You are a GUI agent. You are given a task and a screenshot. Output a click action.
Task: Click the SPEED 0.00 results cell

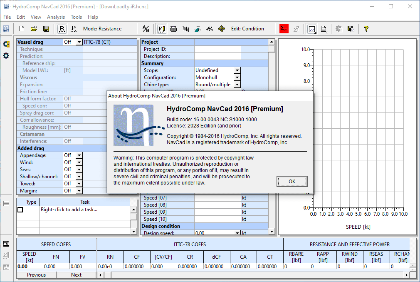[x=30, y=267]
